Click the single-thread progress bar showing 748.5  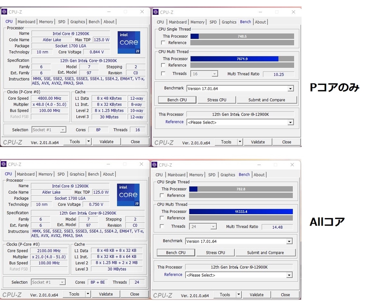pyautogui.click(x=242, y=36)
